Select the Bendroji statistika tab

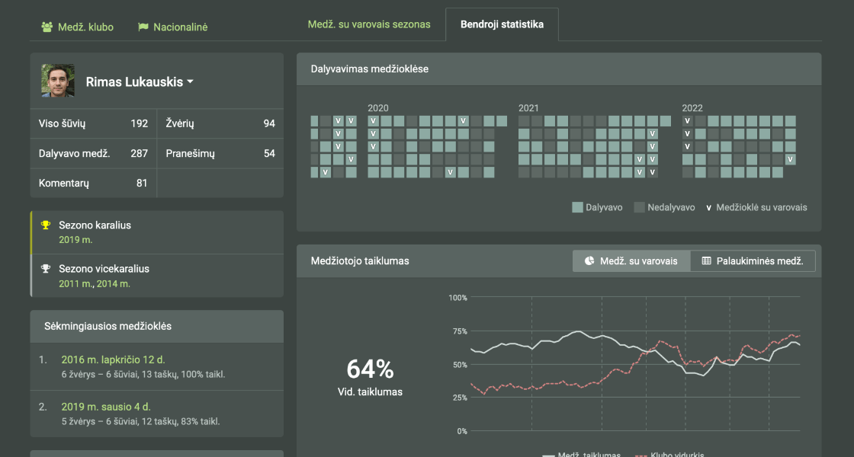(502, 24)
